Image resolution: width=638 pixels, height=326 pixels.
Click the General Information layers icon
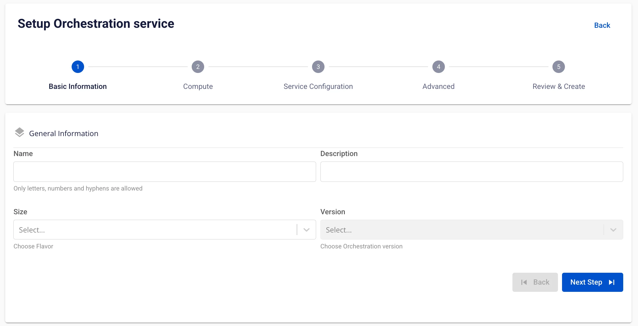[x=19, y=133]
